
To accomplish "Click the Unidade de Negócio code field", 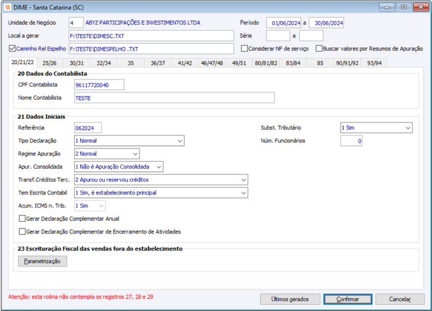I will (76, 23).
